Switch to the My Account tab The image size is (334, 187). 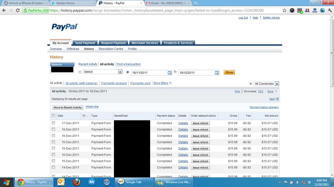pyautogui.click(x=61, y=43)
